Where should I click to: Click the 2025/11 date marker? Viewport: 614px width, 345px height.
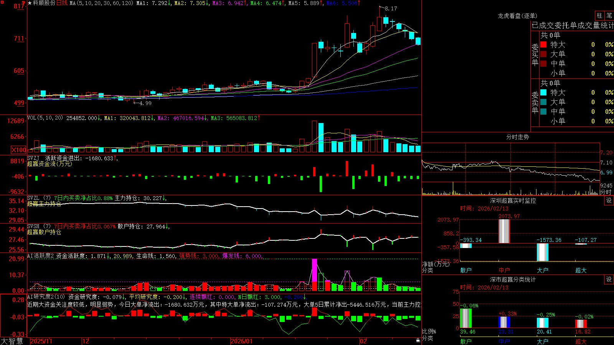point(41,341)
